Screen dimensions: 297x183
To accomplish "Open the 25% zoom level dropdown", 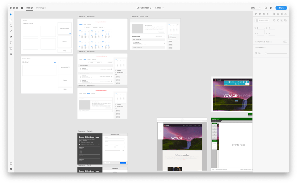I will pos(255,8).
